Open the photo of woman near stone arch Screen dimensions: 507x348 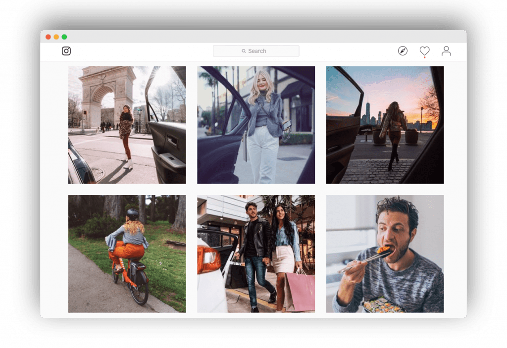[127, 125]
